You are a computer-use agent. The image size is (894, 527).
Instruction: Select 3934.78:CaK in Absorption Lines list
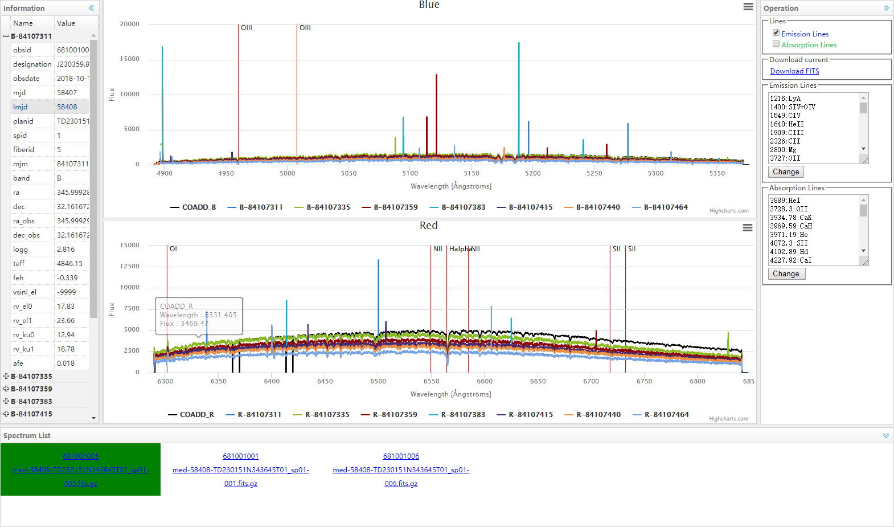(x=790, y=218)
